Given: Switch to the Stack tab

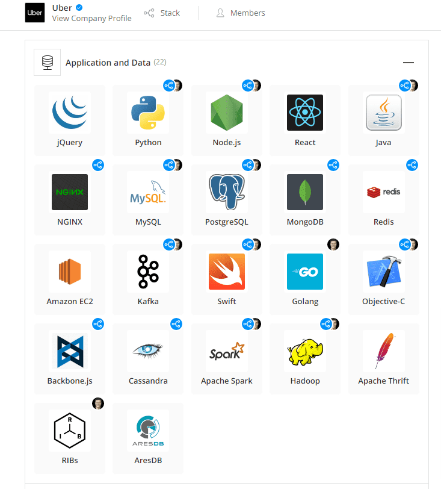Looking at the screenshot, I should coord(162,13).
